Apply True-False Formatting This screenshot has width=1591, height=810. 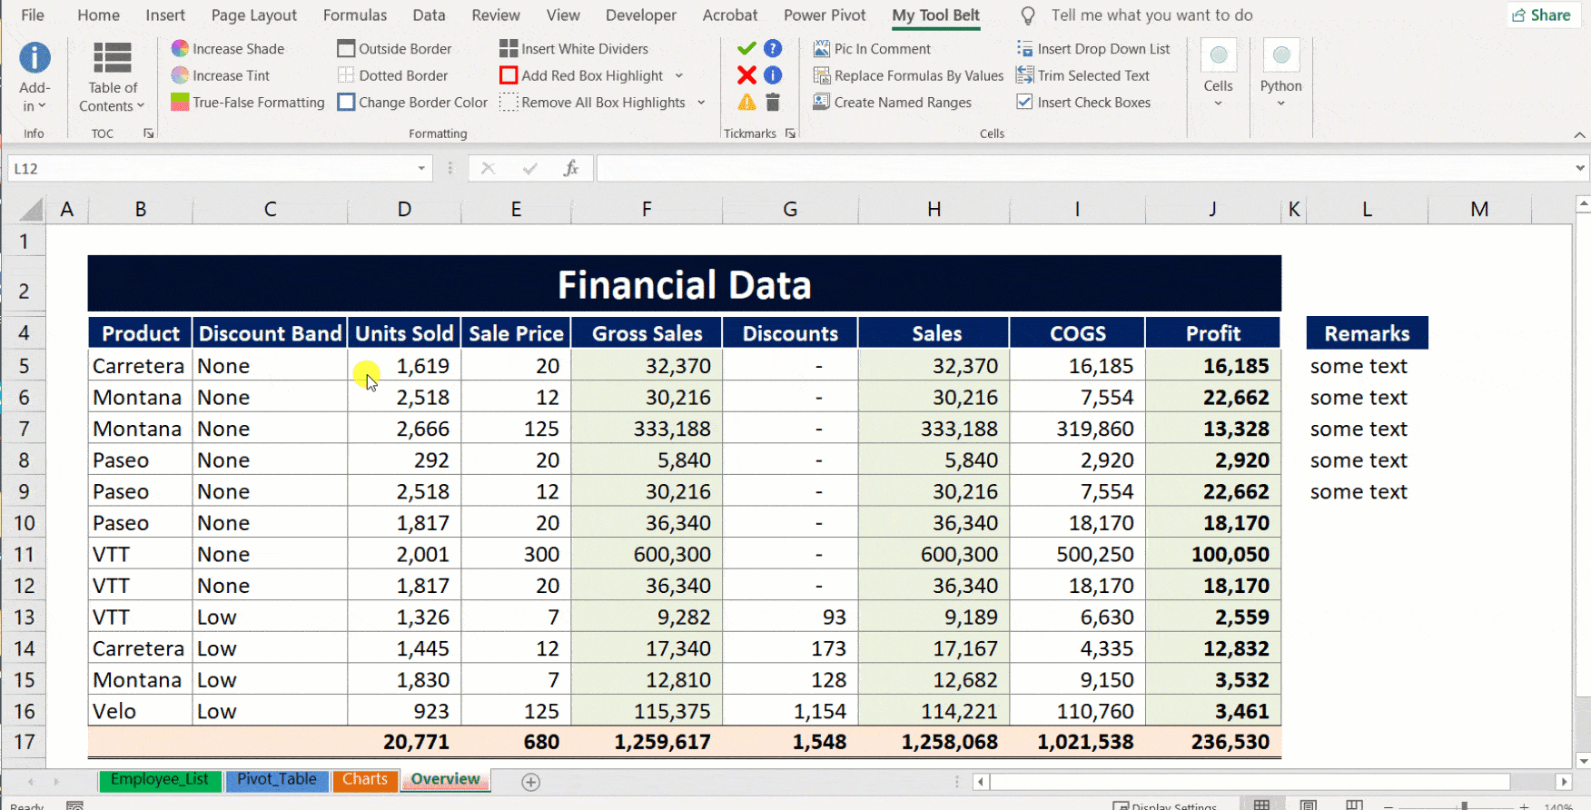(248, 103)
